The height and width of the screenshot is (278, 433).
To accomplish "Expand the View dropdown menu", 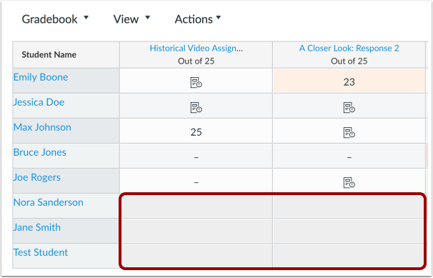I will pos(131,19).
